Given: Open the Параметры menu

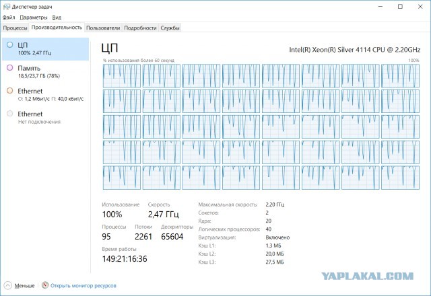Looking at the screenshot, I should click(x=34, y=17).
